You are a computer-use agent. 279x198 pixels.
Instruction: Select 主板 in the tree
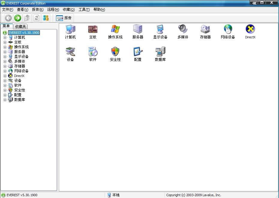point(18,42)
